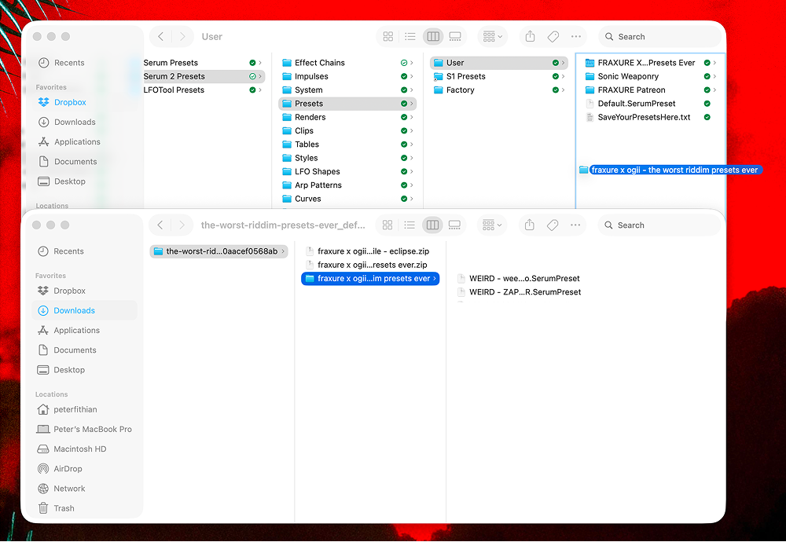Open group-by dropdown in upper window
Viewport: 786px width, 542px height.
tap(492, 37)
